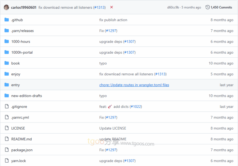Click the yarn.lock file icon

click(x=7, y=161)
